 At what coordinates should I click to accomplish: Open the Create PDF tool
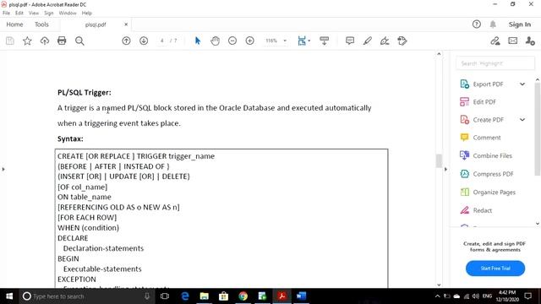point(482,120)
